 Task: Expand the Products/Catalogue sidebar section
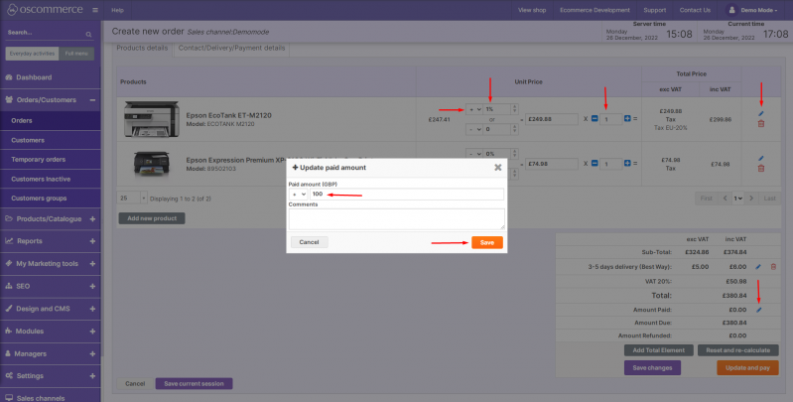click(92, 218)
